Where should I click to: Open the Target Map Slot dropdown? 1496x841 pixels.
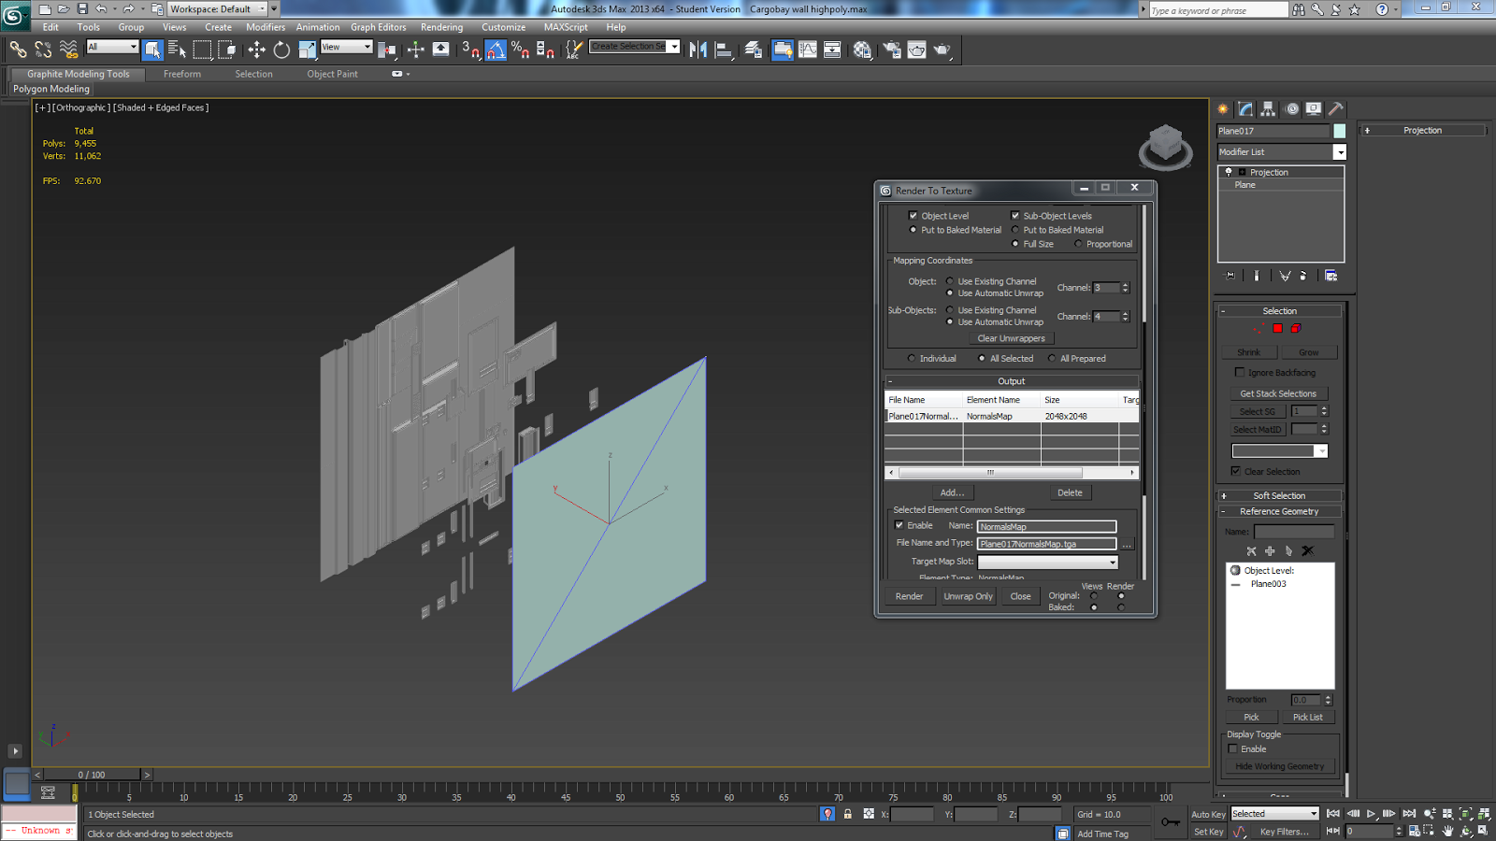[x=1048, y=562]
